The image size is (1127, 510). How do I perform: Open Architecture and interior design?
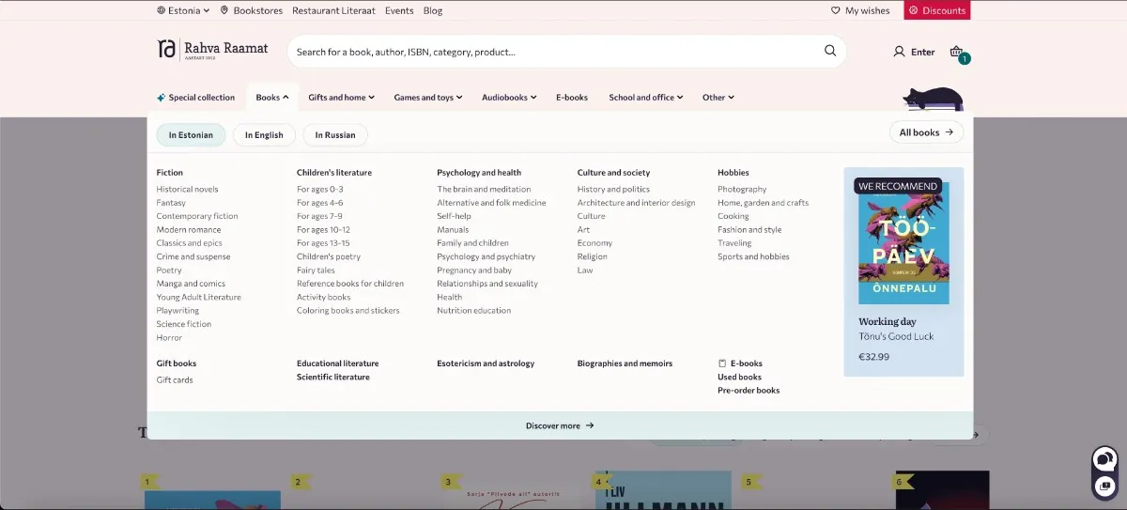(637, 203)
